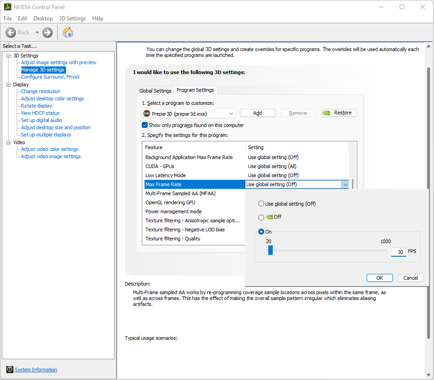
Task: Select the Off radio button
Action: [x=261, y=217]
